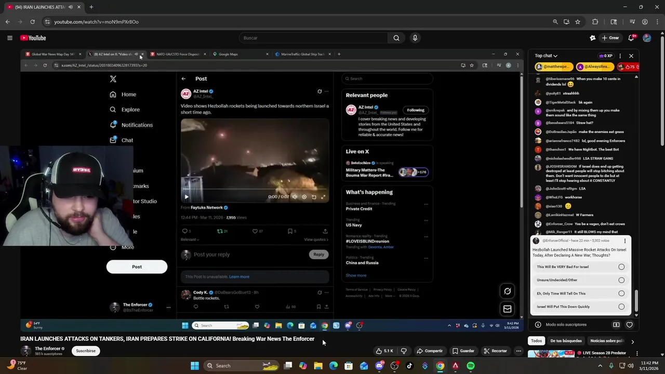Screen dimensions: 665x374
Task: Show hidden system tray icons
Action: pyautogui.click(x=600, y=366)
